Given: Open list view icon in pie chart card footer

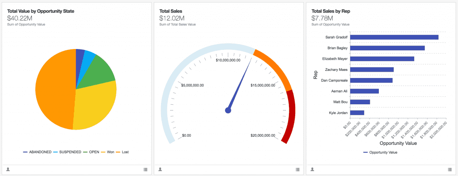Looking at the screenshot, I should tap(145, 169).
